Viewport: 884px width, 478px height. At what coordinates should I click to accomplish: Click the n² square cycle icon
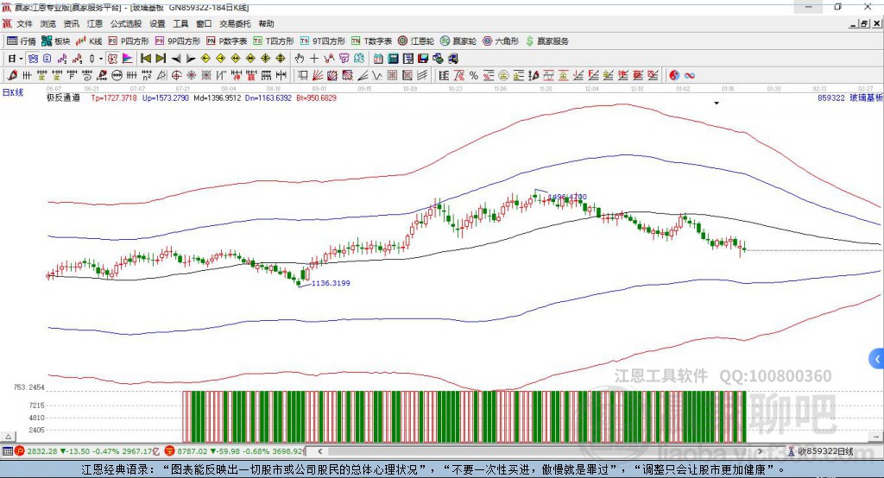tap(147, 76)
